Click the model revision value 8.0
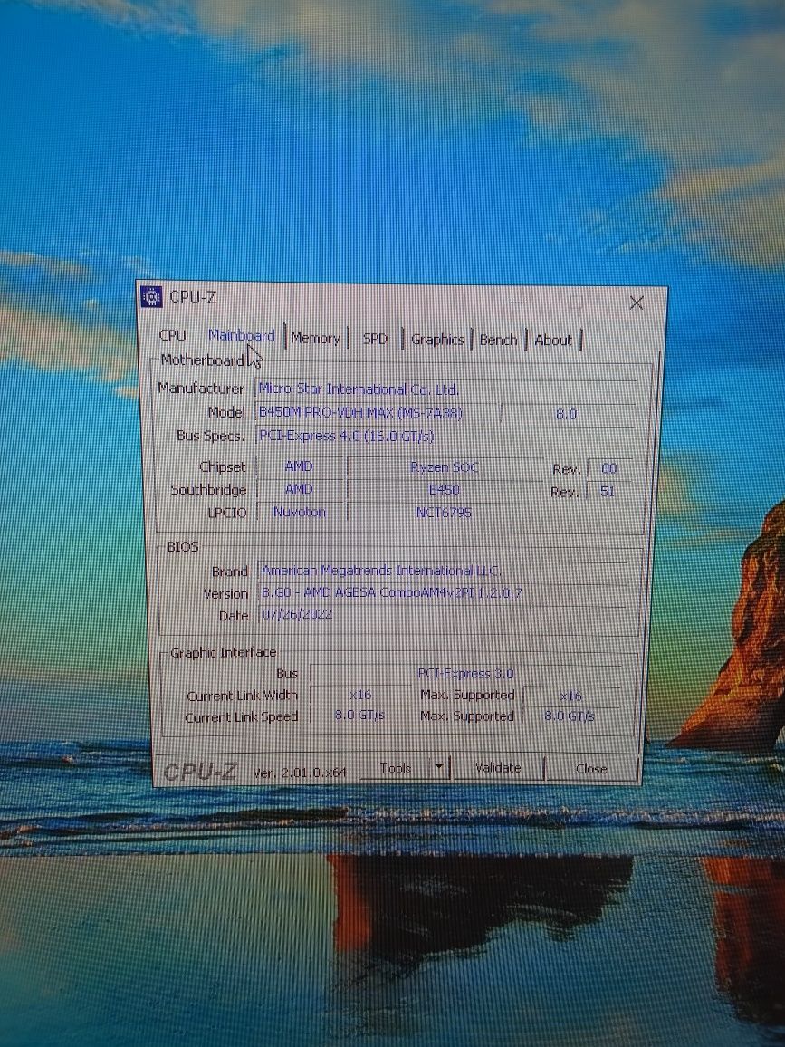This screenshot has width=785, height=1047. click(x=566, y=414)
